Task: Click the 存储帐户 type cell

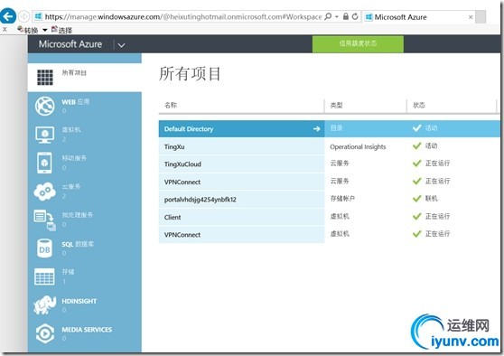Action: (x=342, y=199)
